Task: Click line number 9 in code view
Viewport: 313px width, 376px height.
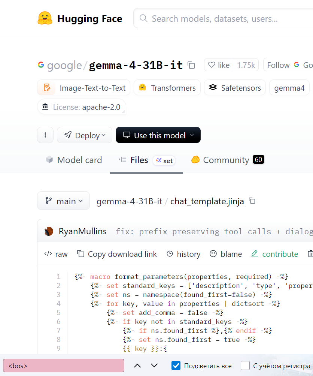Action: (58, 348)
